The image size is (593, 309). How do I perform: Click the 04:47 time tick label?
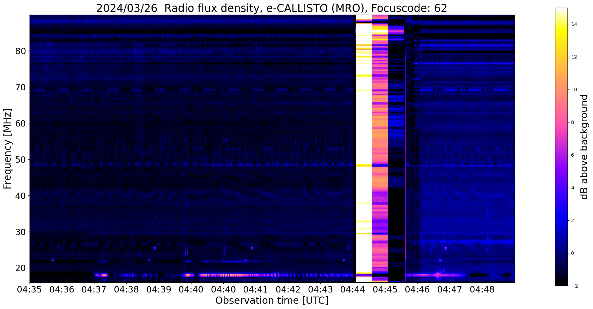coord(450,289)
